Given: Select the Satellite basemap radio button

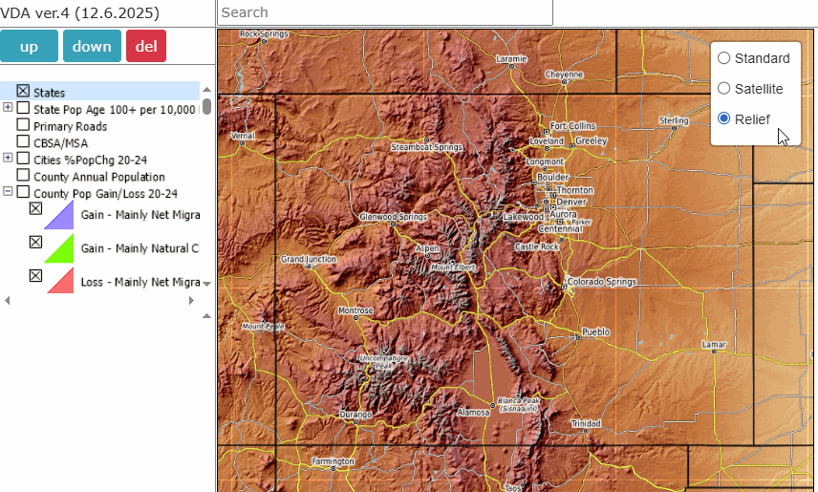Looking at the screenshot, I should (x=724, y=88).
